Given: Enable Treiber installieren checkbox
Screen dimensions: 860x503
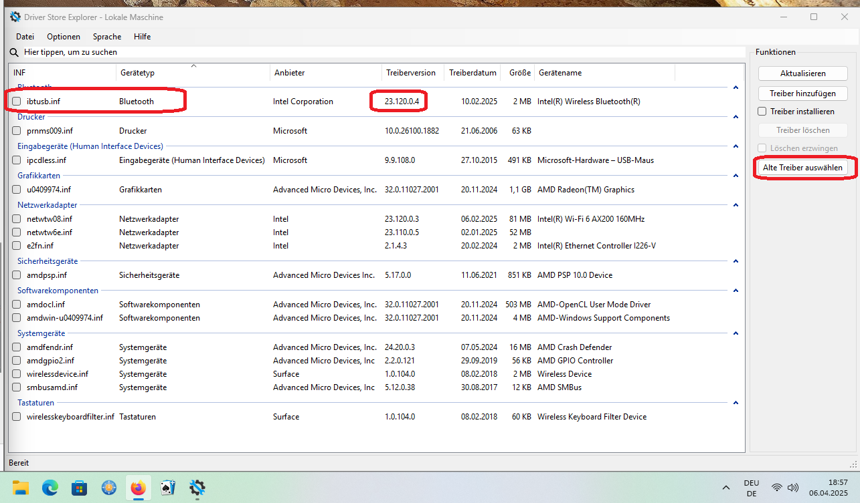Looking at the screenshot, I should (x=762, y=112).
